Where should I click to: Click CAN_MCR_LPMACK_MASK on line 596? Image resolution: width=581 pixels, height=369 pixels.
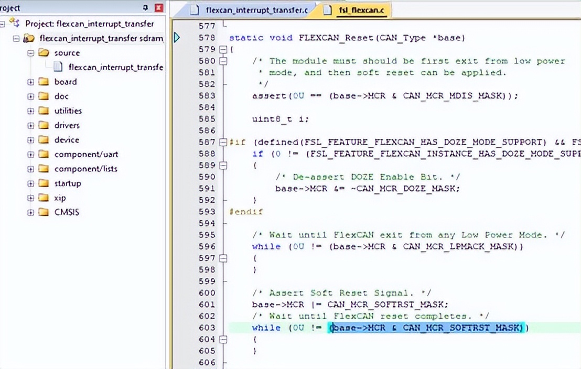click(458, 246)
